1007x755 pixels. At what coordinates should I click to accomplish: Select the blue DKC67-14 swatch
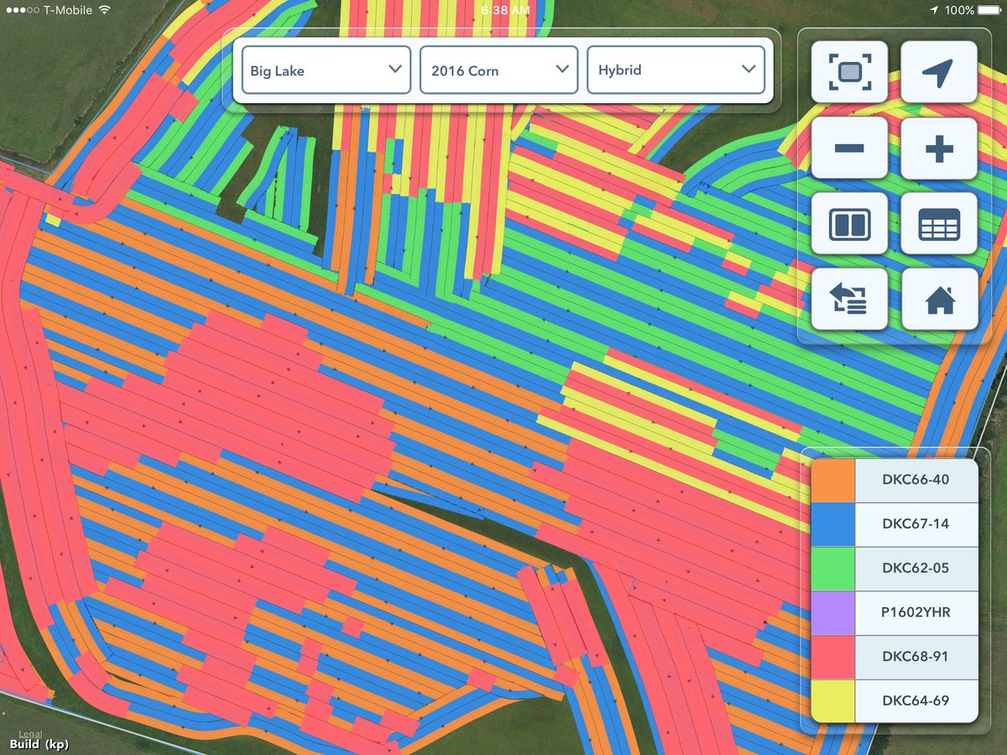pos(833,524)
